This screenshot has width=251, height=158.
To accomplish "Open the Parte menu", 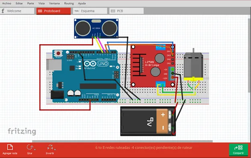I will pyautogui.click(x=31, y=3).
